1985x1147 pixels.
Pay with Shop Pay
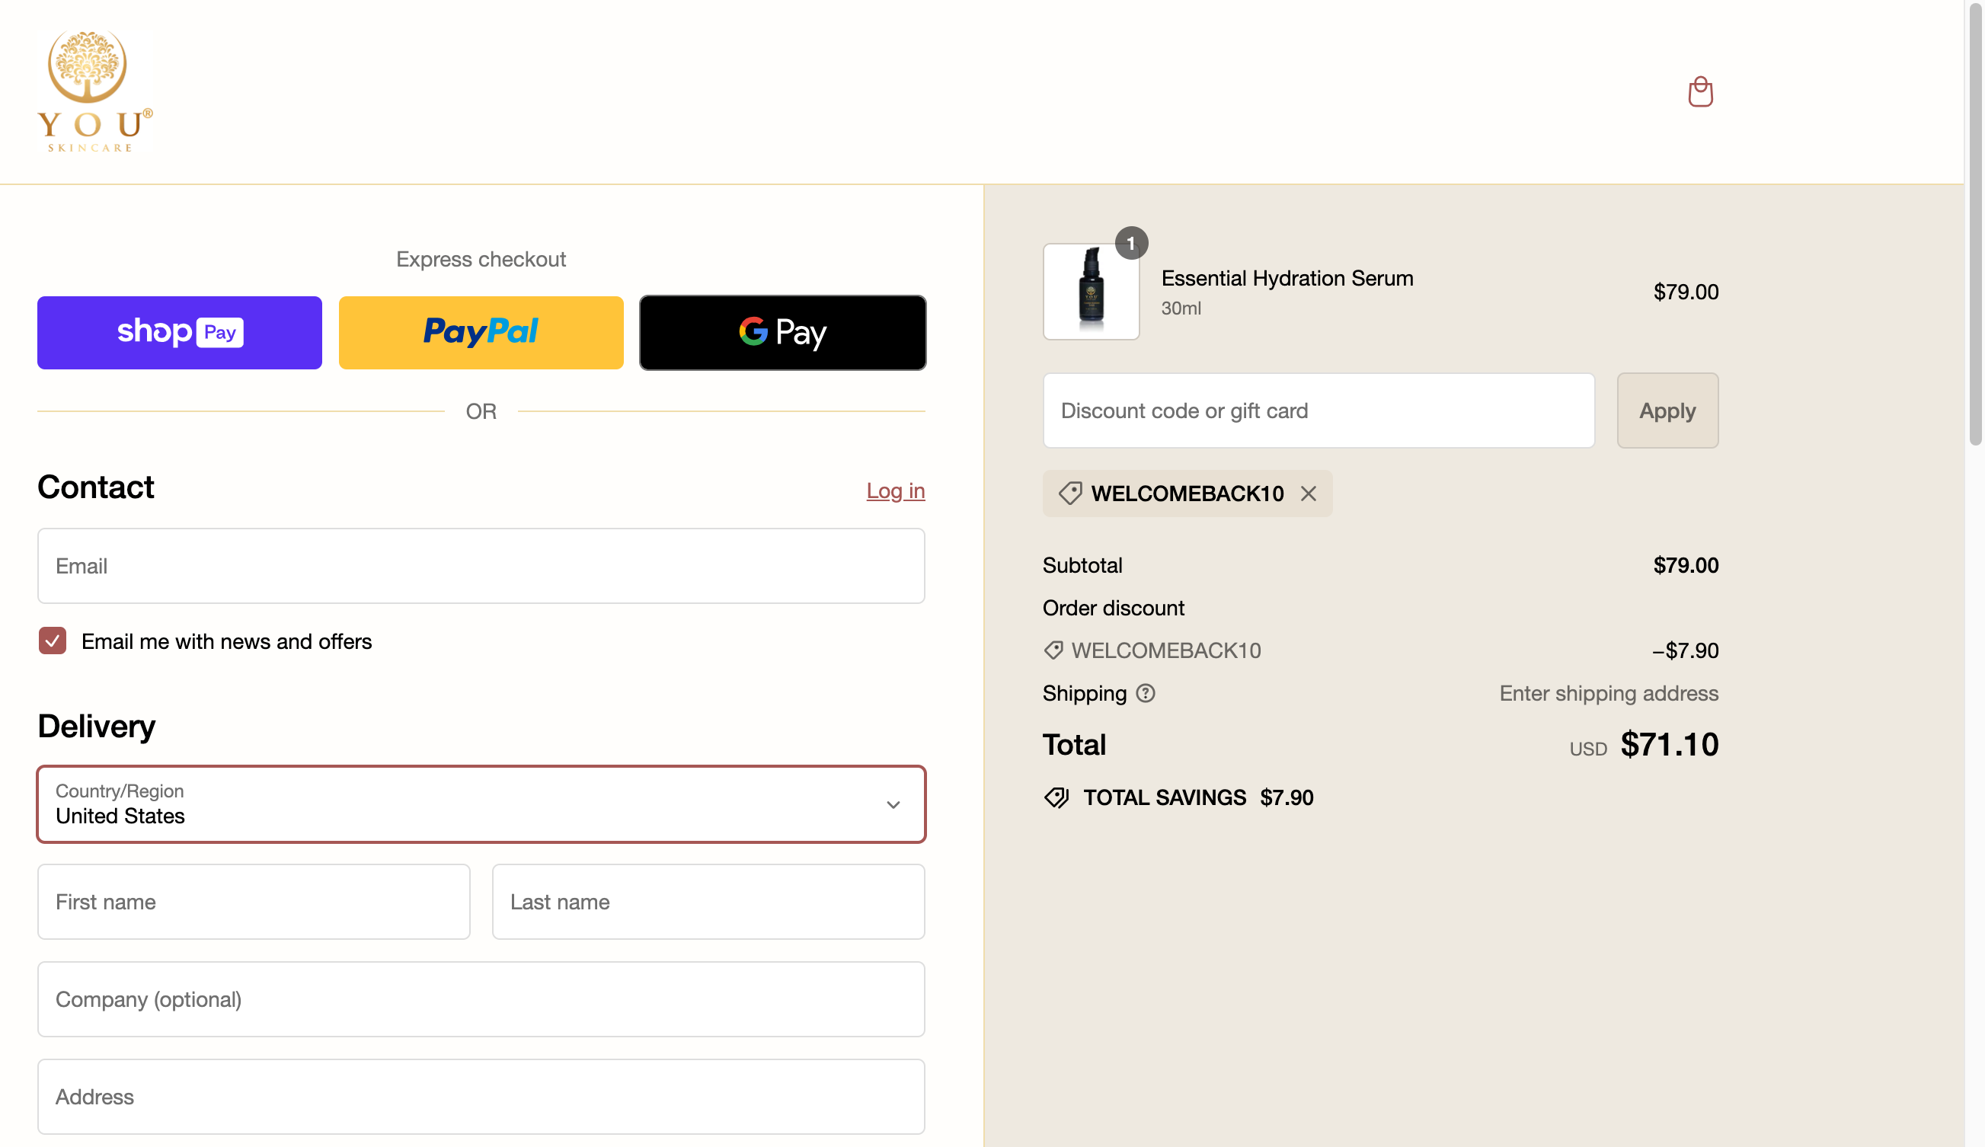[180, 332]
